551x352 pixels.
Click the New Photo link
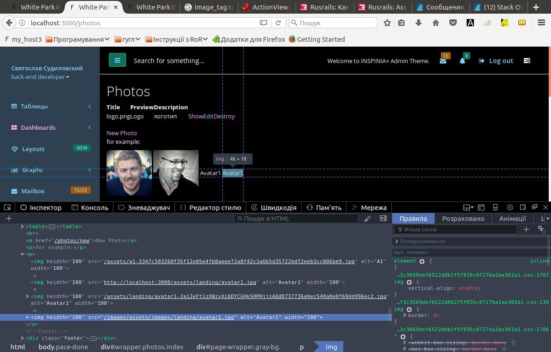point(122,133)
